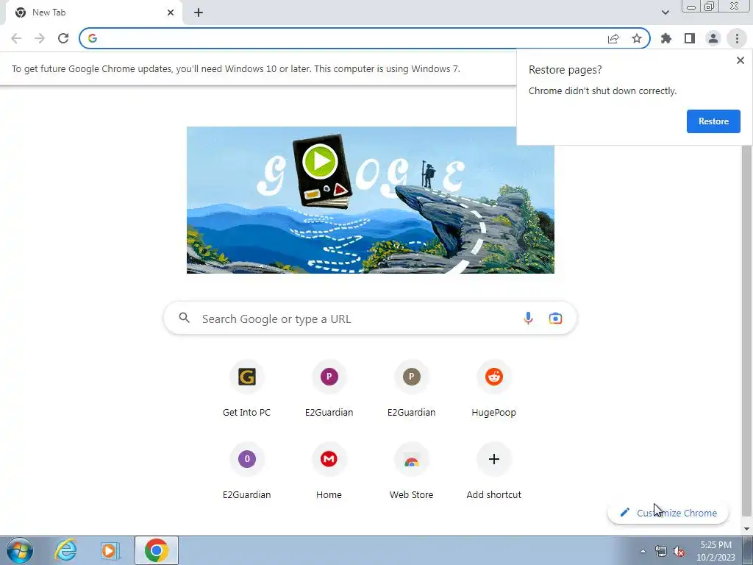
Task: Click the magnifier icon in search box
Action: coord(185,318)
